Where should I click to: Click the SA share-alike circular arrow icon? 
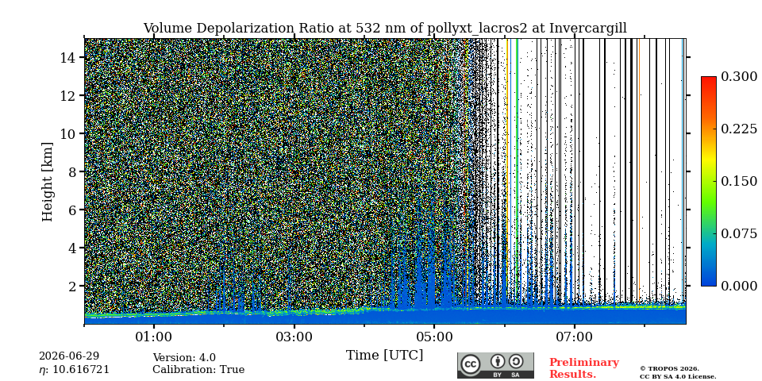point(516,362)
